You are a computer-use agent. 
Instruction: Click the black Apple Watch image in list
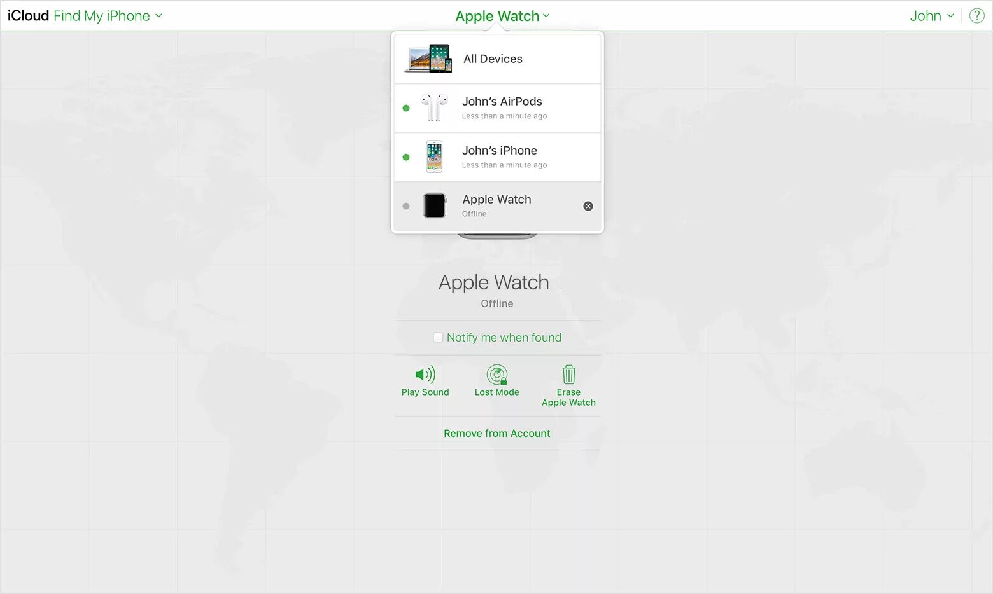435,205
